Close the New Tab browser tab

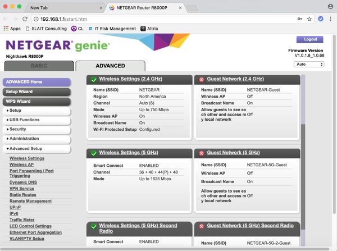tap(101, 8)
